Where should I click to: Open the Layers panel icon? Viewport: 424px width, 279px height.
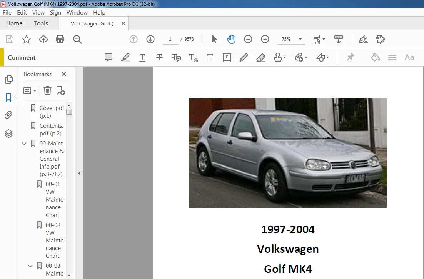point(8,134)
